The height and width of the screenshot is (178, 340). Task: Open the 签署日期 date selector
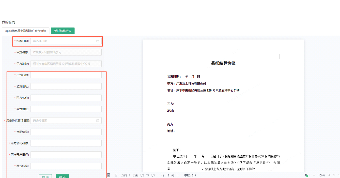[x=66, y=41]
